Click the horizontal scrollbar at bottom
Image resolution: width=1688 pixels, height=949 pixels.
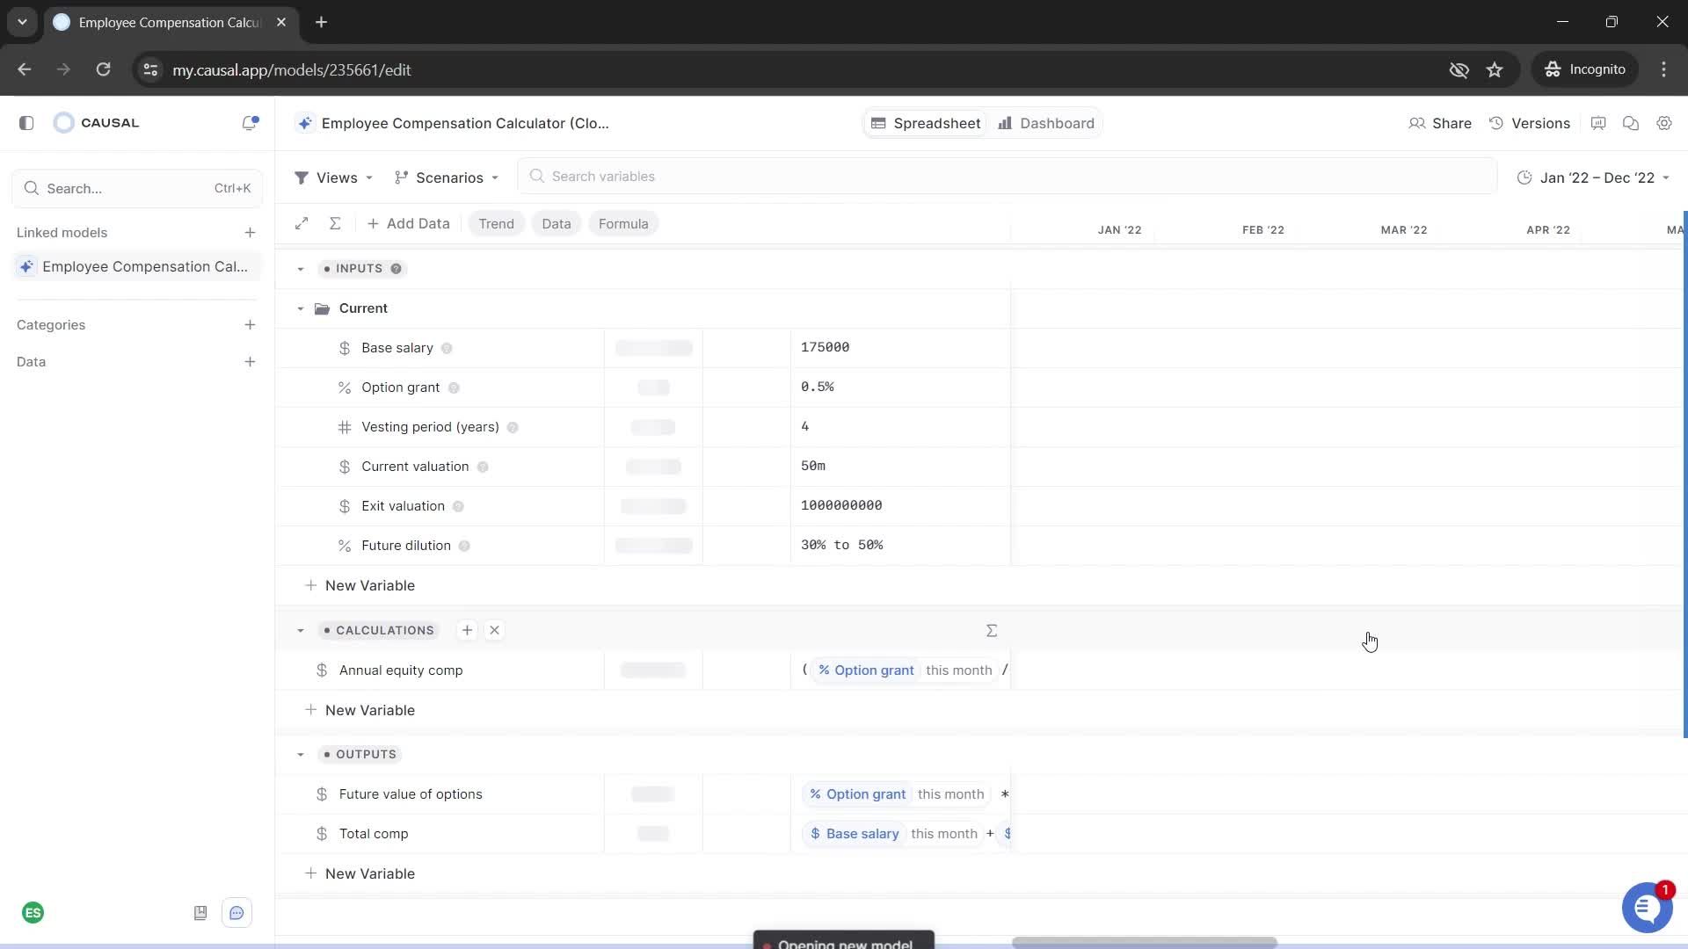tap(1144, 943)
